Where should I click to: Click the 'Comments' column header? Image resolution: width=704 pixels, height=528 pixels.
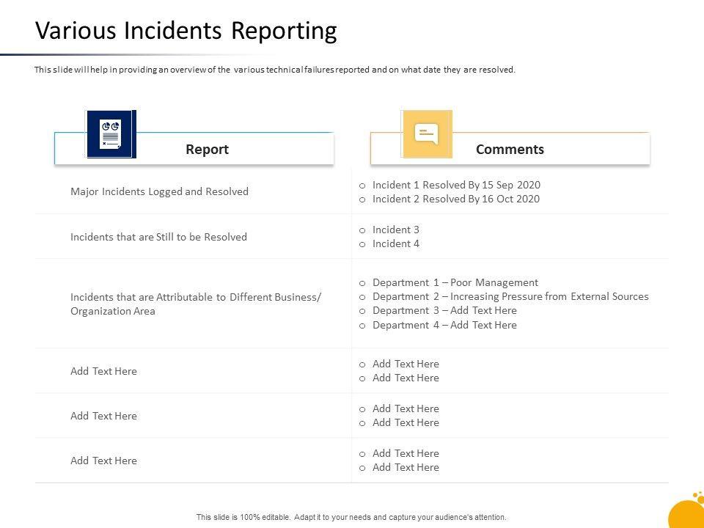pyautogui.click(x=510, y=150)
